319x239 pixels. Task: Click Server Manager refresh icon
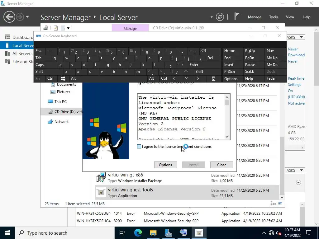pyautogui.click(x=220, y=17)
